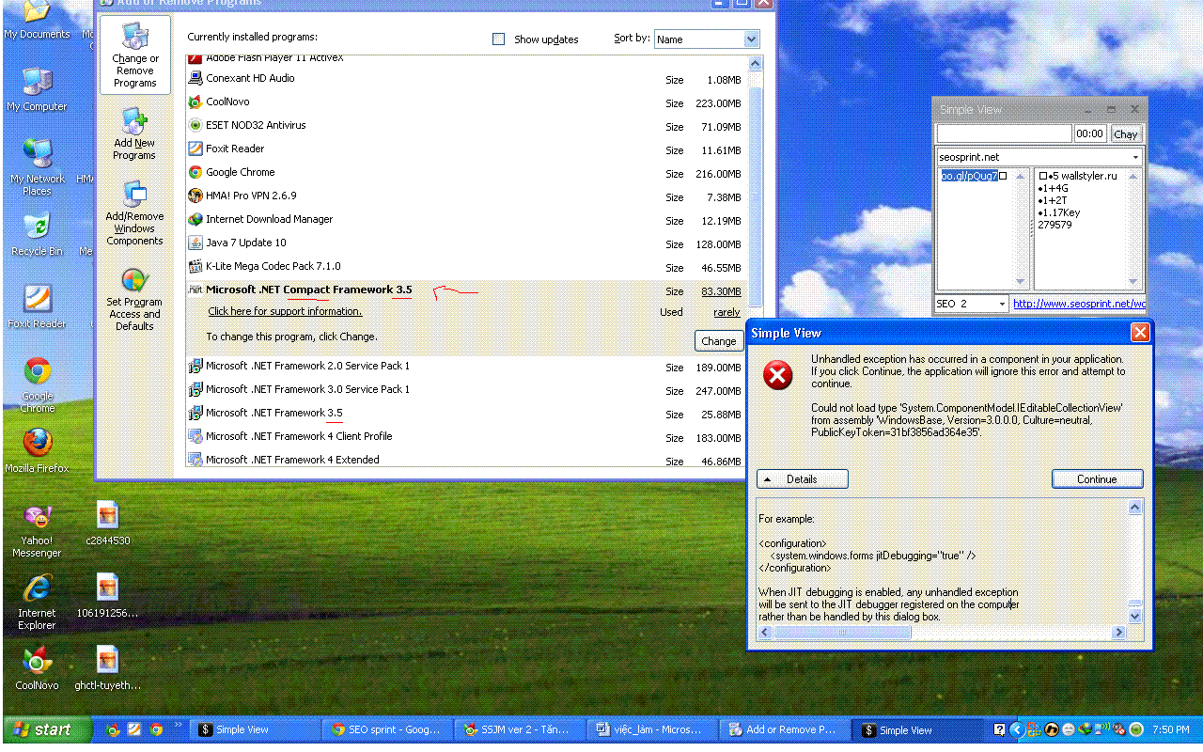Launch CoolNovo desktop shortcut
This screenshot has width=1203, height=752.
tap(38, 668)
